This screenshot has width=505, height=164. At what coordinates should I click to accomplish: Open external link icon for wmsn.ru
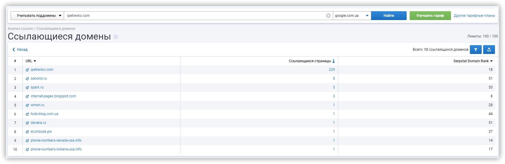(x=27, y=105)
